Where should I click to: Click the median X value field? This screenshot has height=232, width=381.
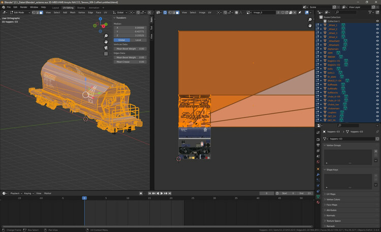coord(130,28)
